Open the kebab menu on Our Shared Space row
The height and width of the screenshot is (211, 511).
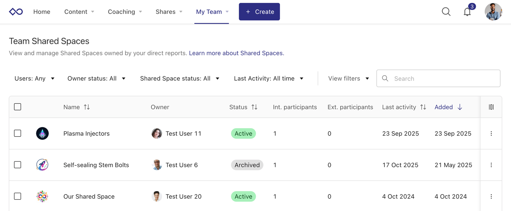(x=491, y=196)
